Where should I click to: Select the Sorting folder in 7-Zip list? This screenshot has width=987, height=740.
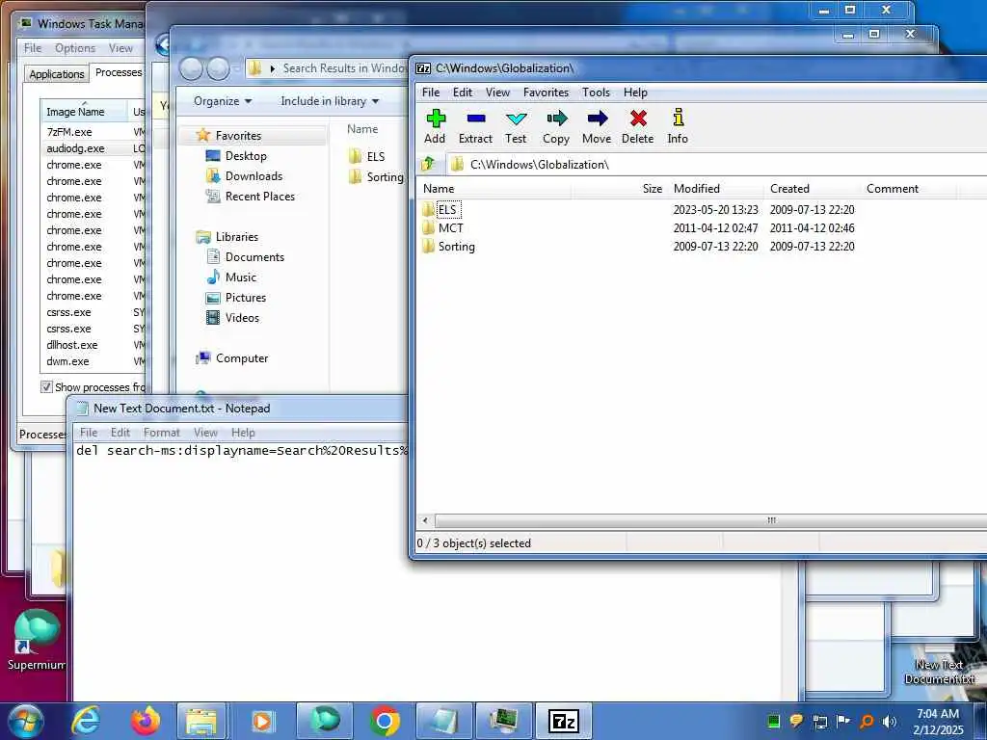point(448,247)
